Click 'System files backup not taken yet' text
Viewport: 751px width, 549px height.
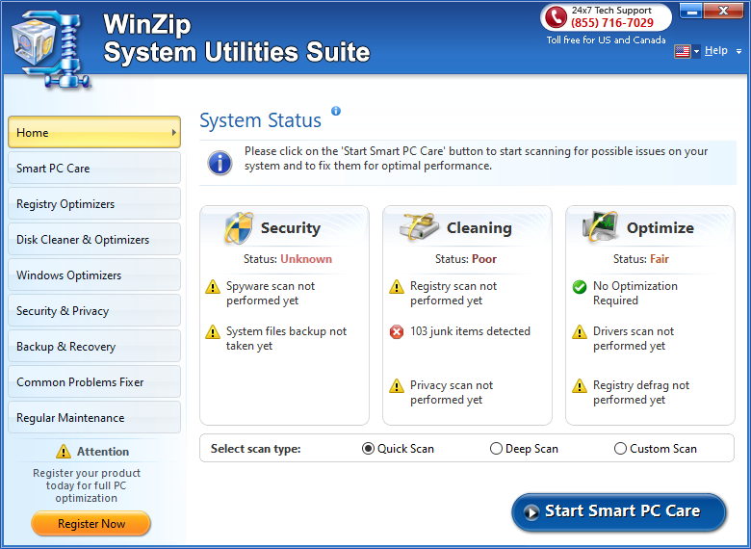tap(286, 338)
